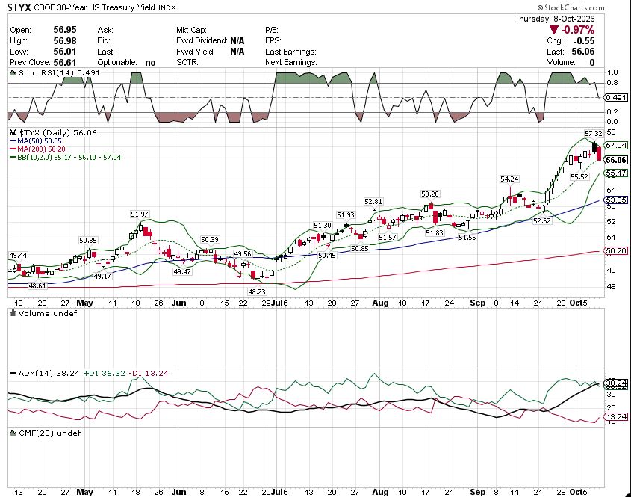The width and height of the screenshot is (631, 497).
Task: Click the CMF(20) undef panel label
Action: tap(49, 433)
